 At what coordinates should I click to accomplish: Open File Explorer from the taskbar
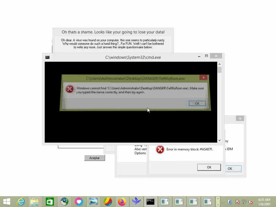click(x=34, y=202)
